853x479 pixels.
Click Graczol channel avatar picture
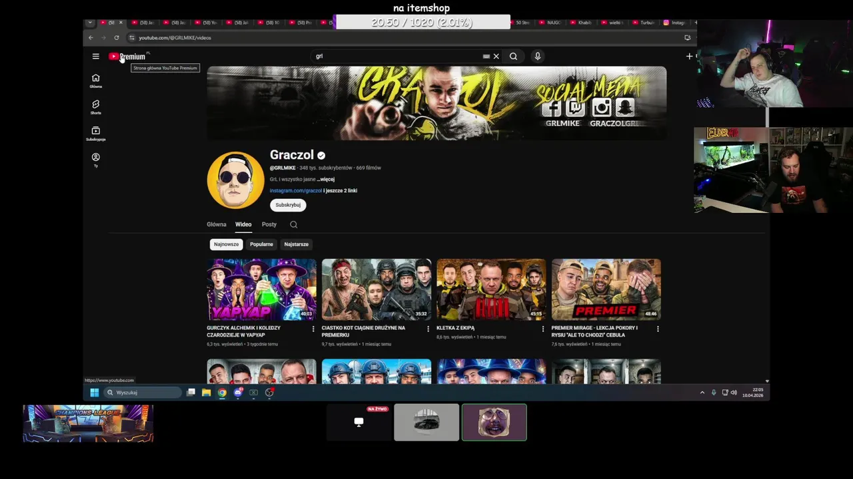(x=235, y=180)
